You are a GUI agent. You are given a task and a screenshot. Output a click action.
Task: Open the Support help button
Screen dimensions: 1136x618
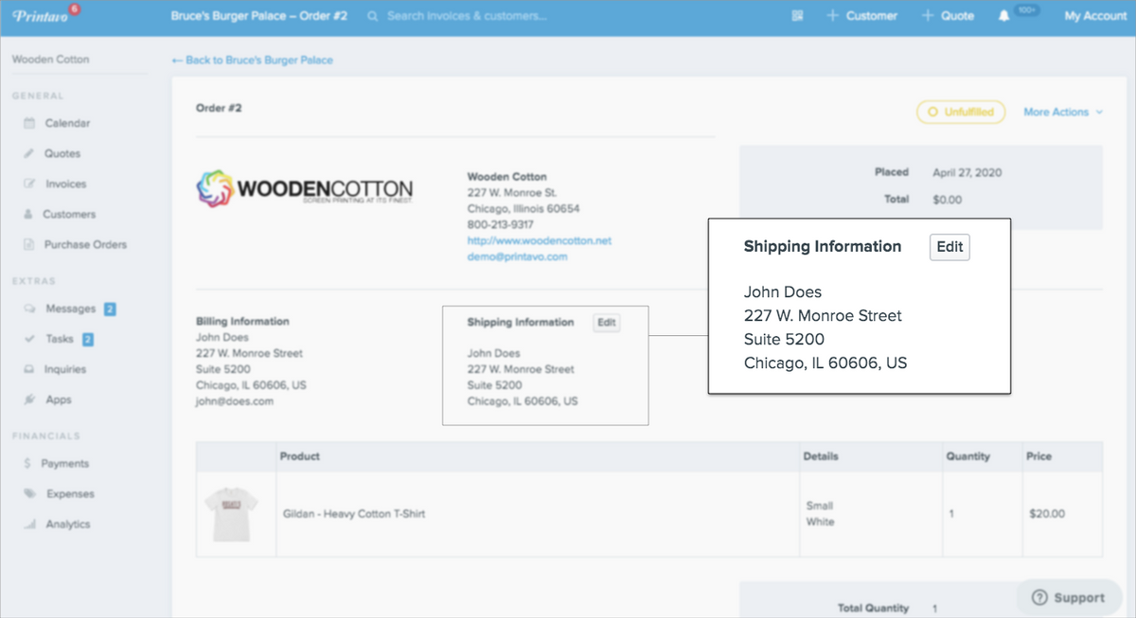[x=1068, y=597]
